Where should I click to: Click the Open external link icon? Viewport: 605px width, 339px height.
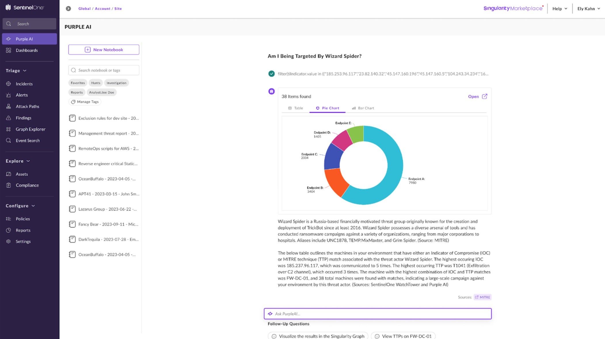pos(484,96)
